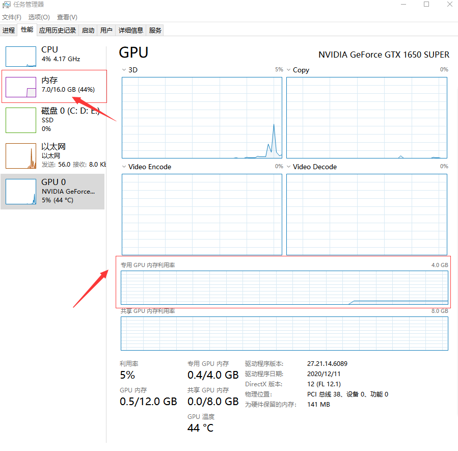Click the 0.5/12.0 GB GPU memory value
The image size is (458, 451).
(x=148, y=402)
